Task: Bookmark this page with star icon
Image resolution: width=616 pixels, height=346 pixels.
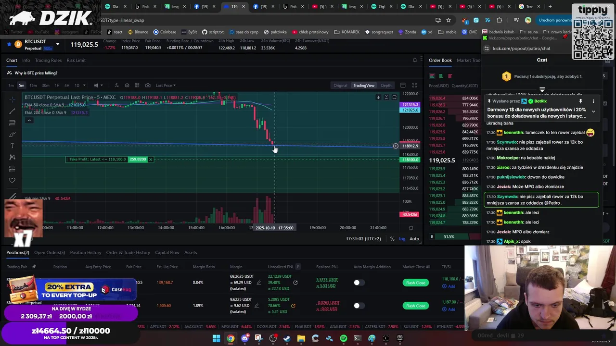Action: pos(449,20)
